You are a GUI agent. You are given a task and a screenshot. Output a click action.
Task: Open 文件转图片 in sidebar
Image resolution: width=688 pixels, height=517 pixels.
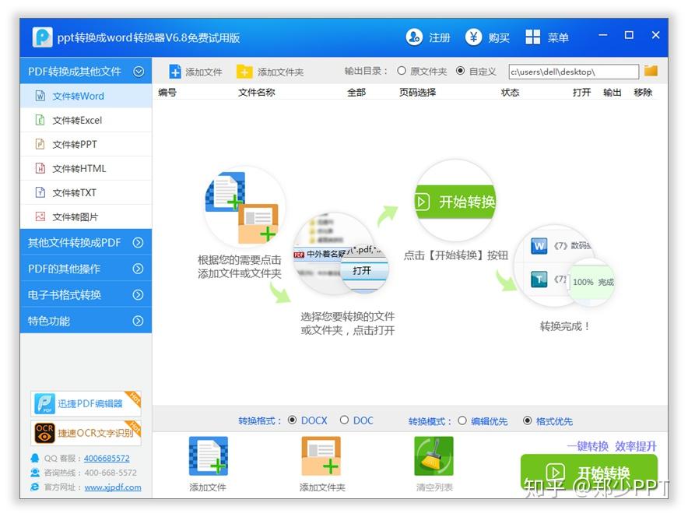[x=86, y=216]
